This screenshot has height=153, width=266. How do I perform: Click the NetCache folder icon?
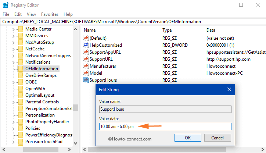(x=21, y=49)
